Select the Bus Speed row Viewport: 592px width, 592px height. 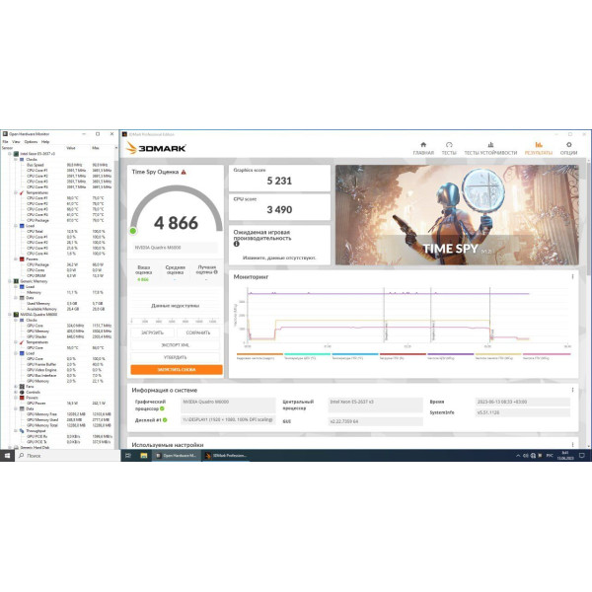58,165
